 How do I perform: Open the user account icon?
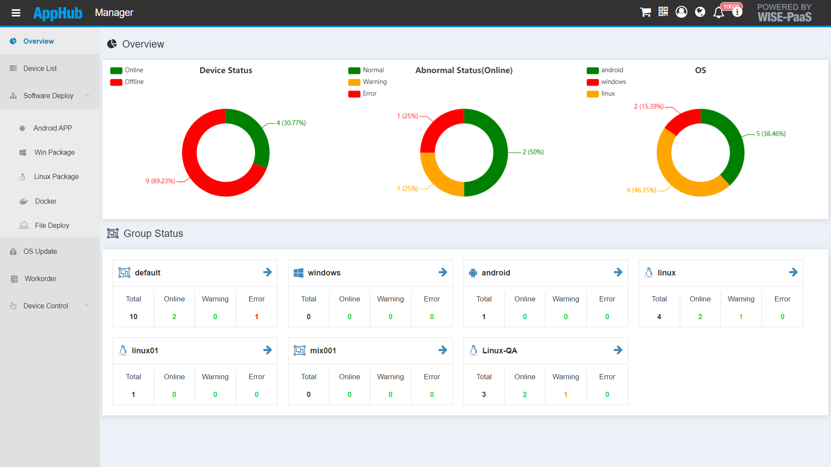[x=681, y=12]
